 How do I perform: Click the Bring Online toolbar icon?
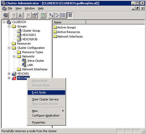click(x=14, y=15)
